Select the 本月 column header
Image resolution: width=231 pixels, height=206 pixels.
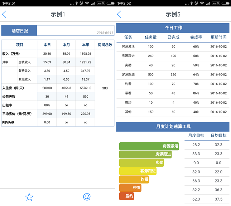[66, 45]
